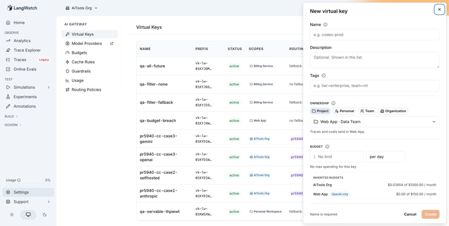Viewport: 449px width, 226px height.
Task: Click the Name field info icon
Action: click(326, 25)
